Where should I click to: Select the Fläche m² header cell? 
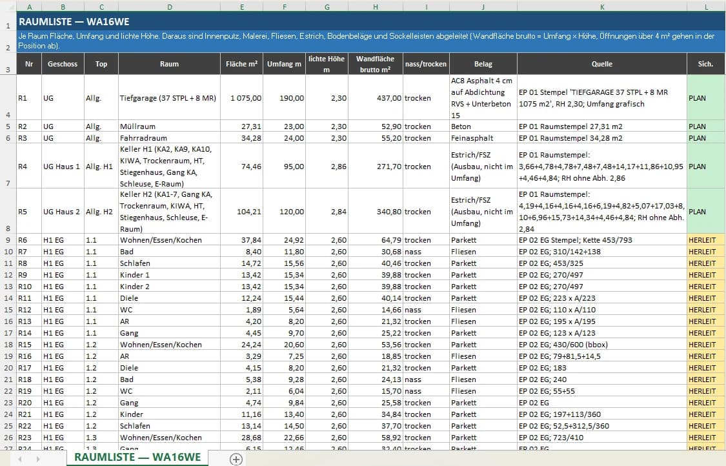pos(242,64)
